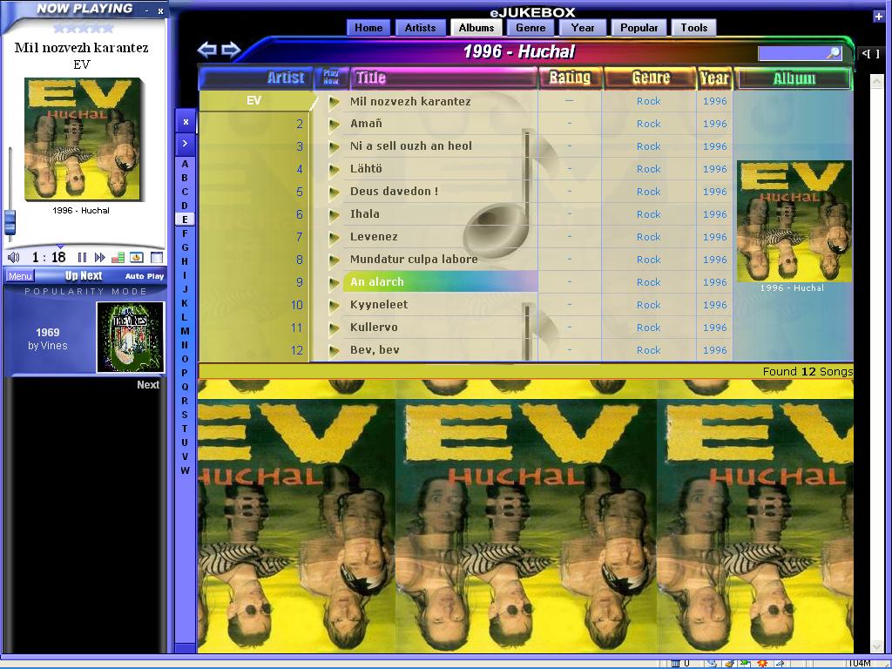Image resolution: width=892 pixels, height=669 pixels.
Task: Pause the currently playing song
Action: [x=83, y=257]
